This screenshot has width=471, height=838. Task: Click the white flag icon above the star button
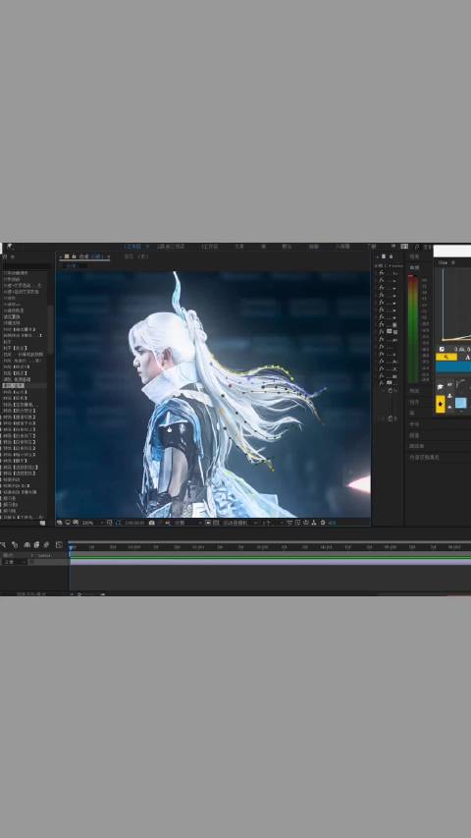(440, 386)
